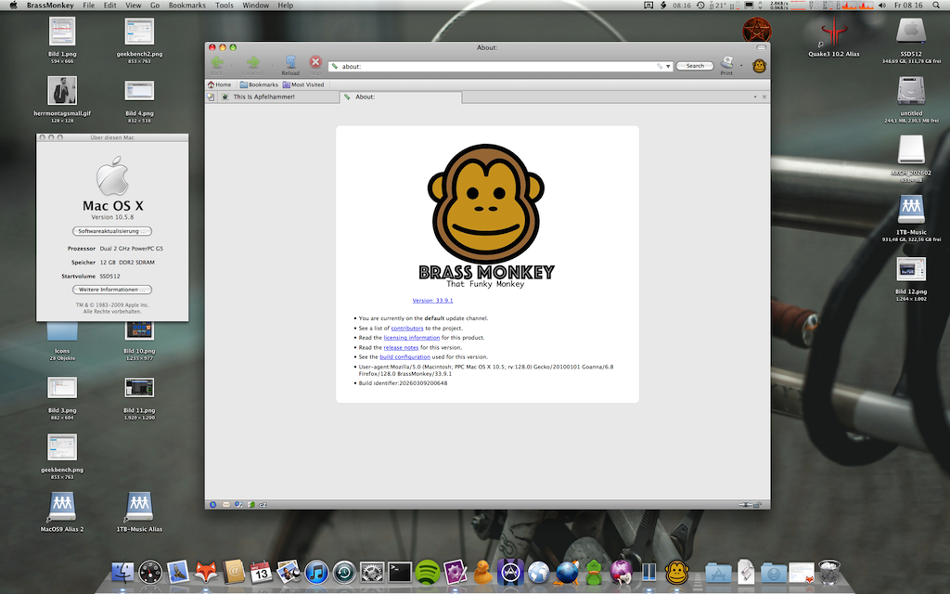950x594 pixels.
Task: Click the "Softwareaktualisierung ..." button
Action: [112, 231]
